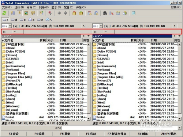This screenshot has width=183, height=137.
Task: Switch to drive z in the drive bar
Action: click(40, 20)
